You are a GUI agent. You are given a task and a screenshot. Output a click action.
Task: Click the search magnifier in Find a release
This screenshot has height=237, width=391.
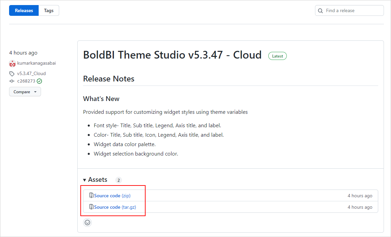coord(320,10)
